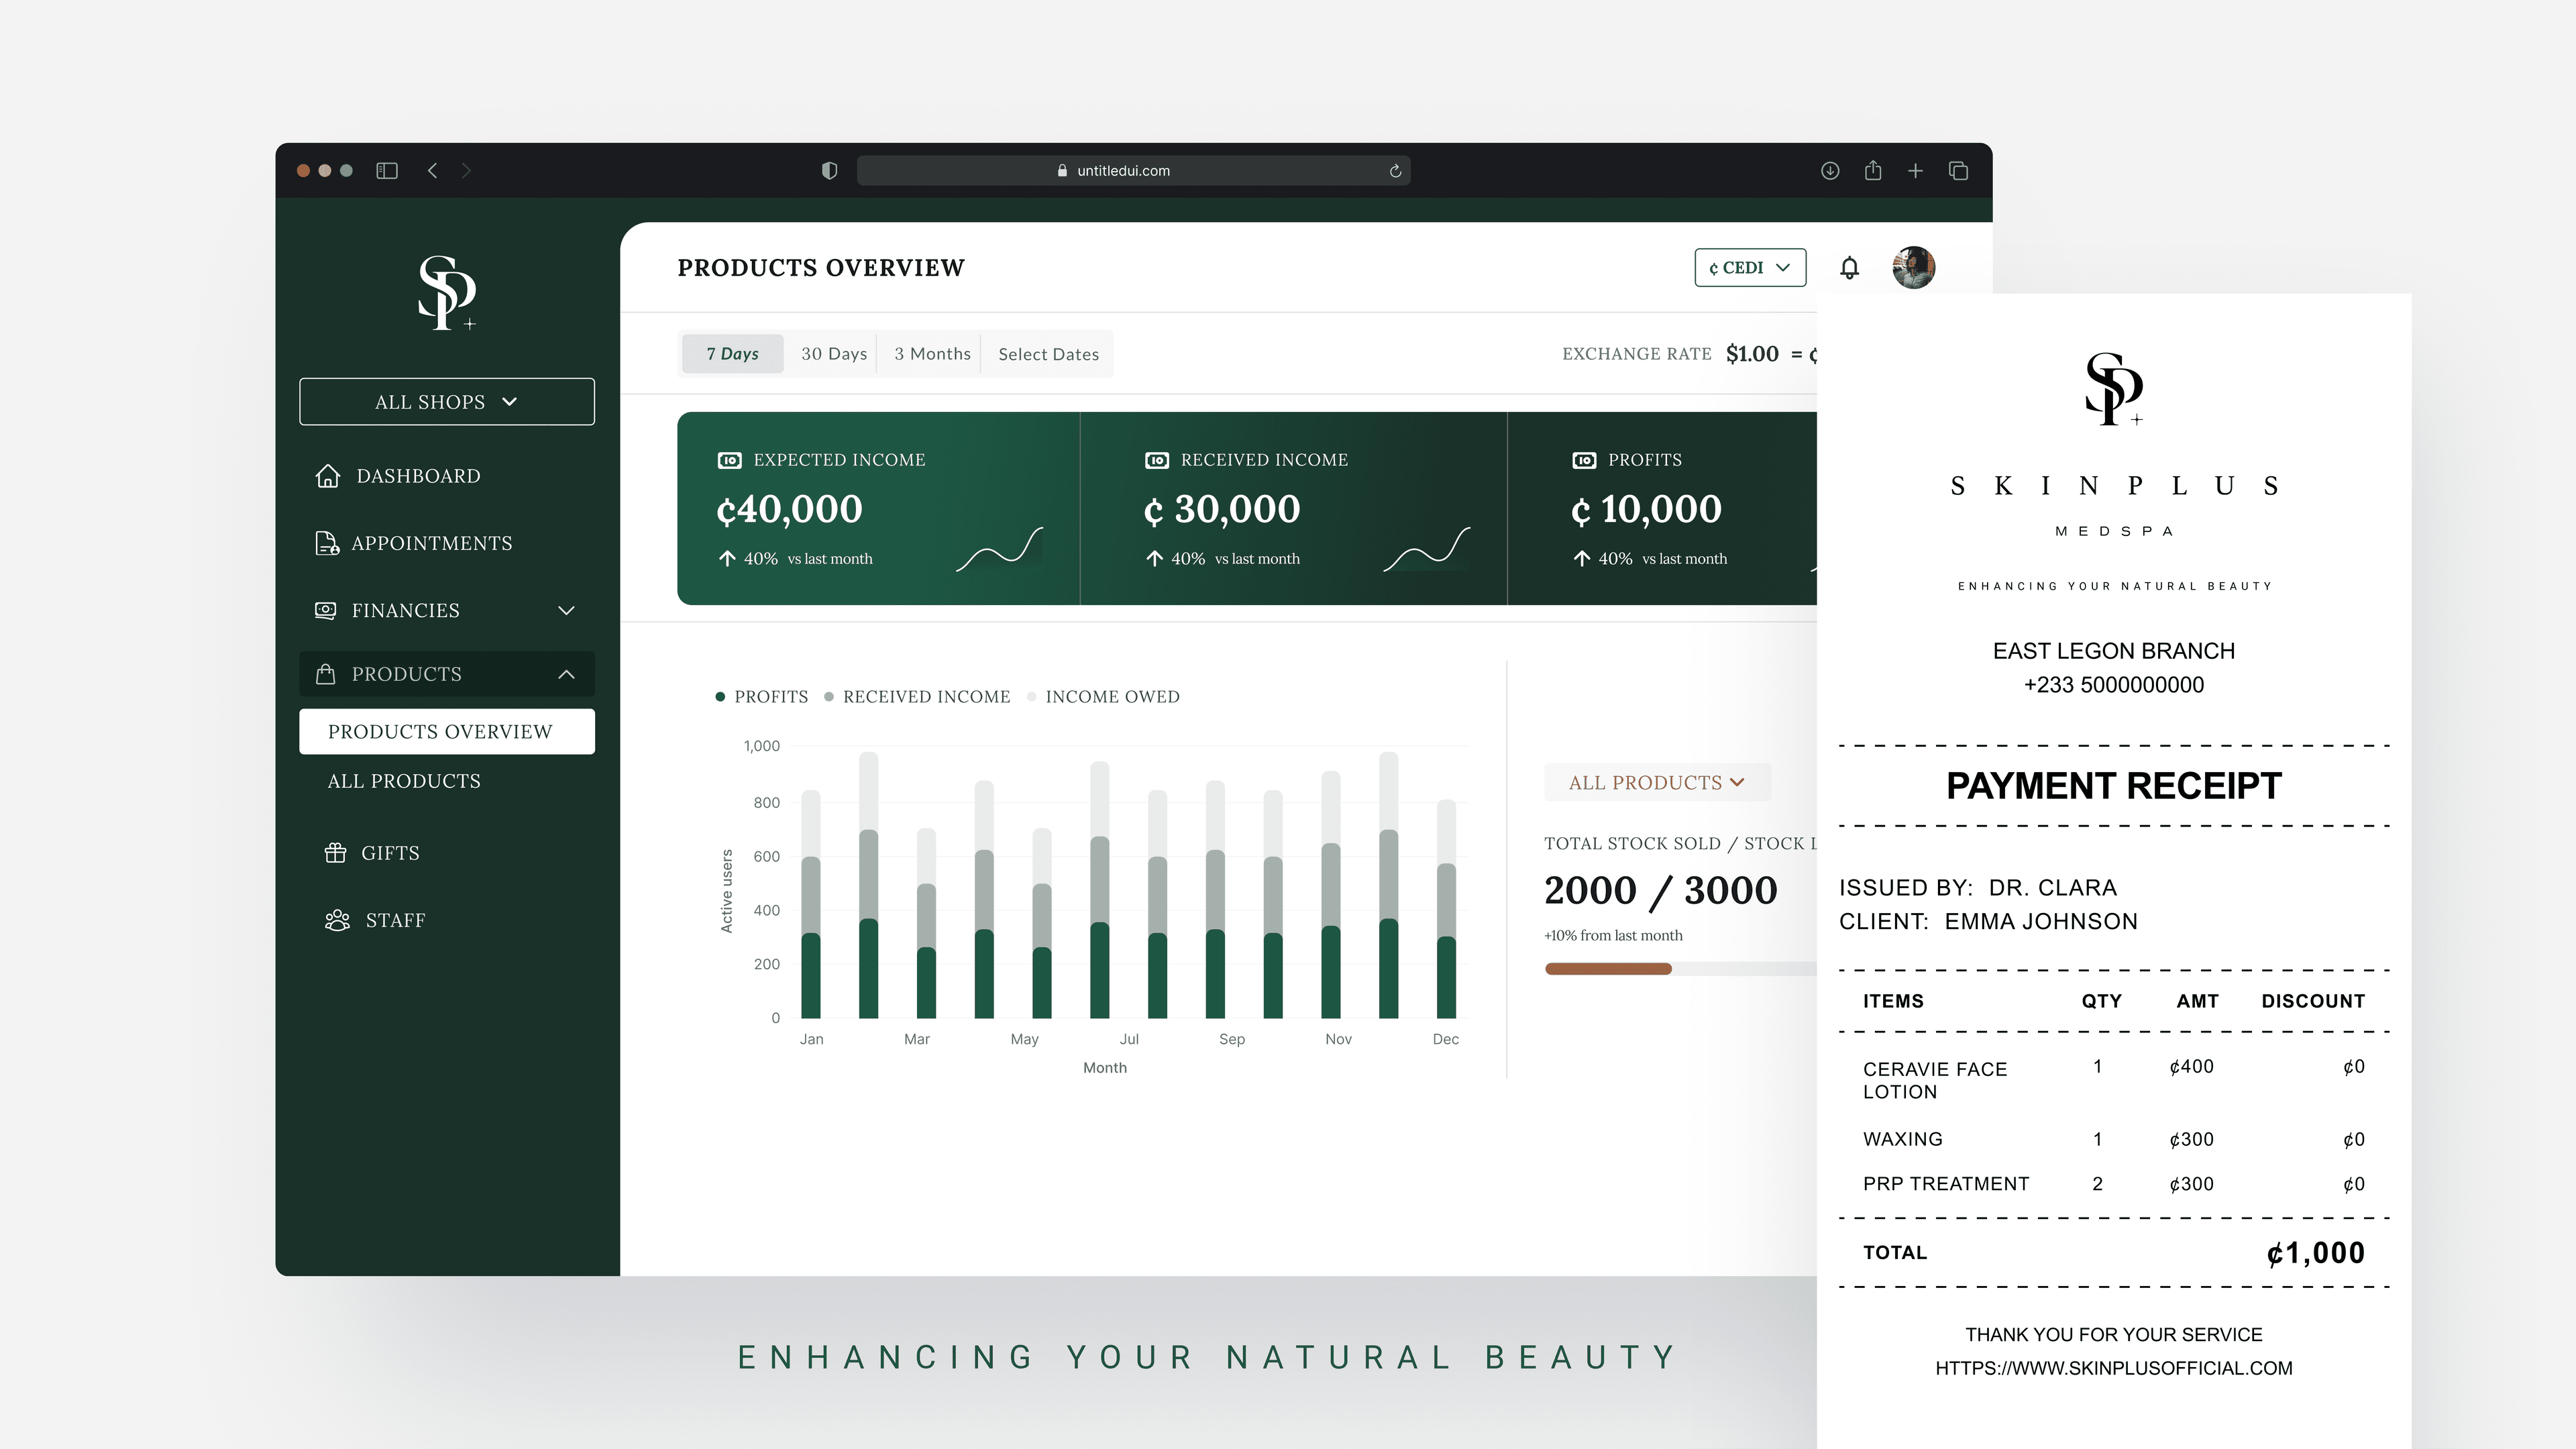Expand the FINANCIES sidebar section
Viewport: 2576px width, 1449px height.
447,610
